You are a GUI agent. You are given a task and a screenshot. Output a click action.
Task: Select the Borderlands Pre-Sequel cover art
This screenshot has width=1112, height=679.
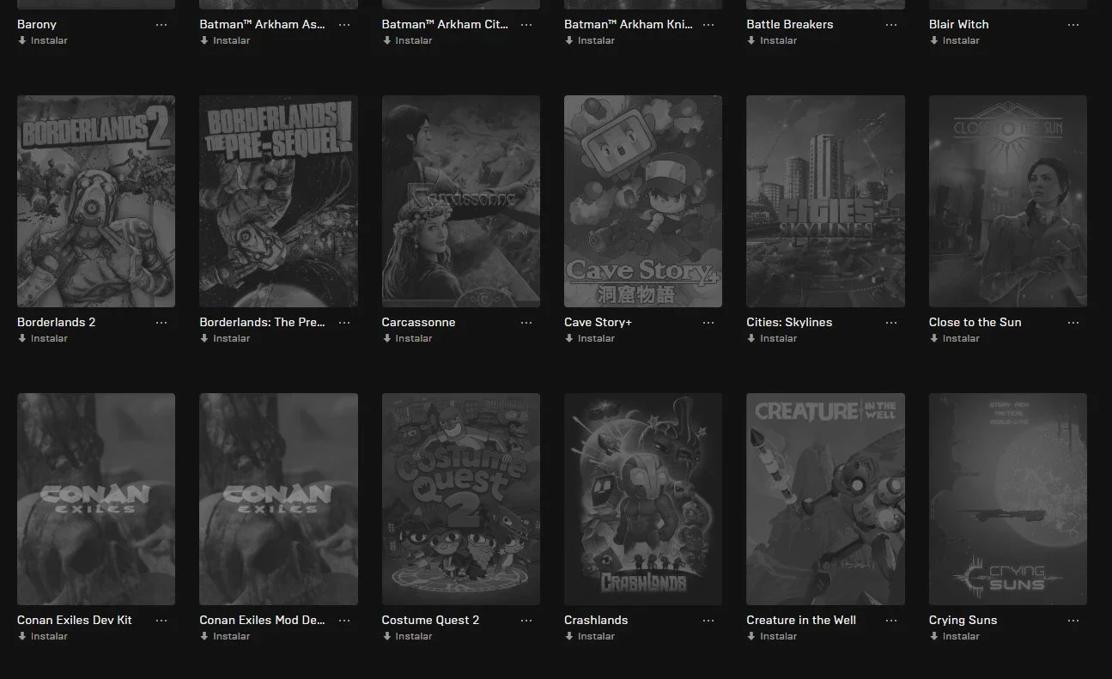point(278,201)
